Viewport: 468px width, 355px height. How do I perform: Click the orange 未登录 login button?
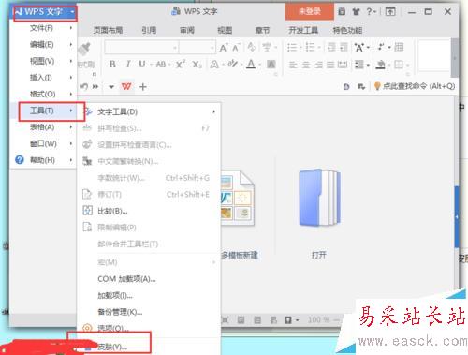(x=310, y=12)
